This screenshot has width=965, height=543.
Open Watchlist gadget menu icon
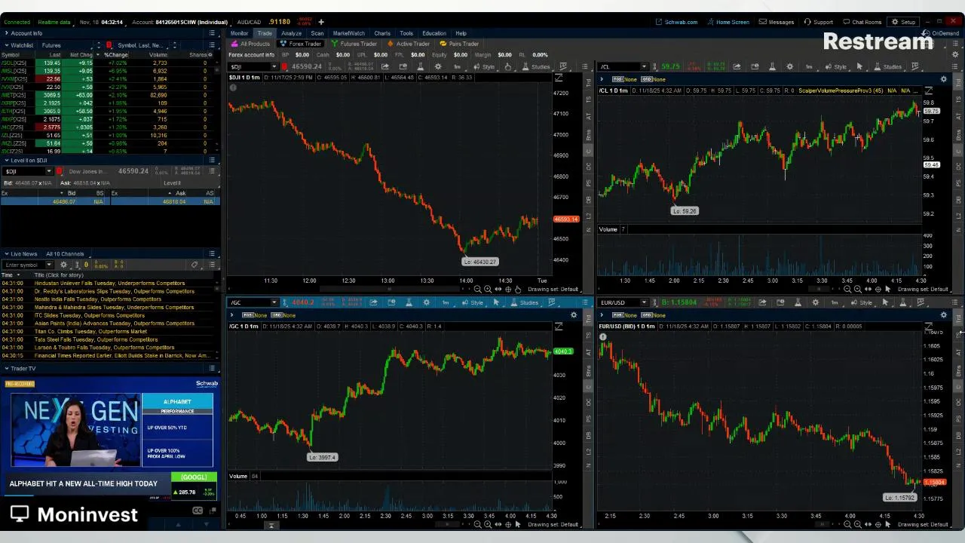(212, 45)
